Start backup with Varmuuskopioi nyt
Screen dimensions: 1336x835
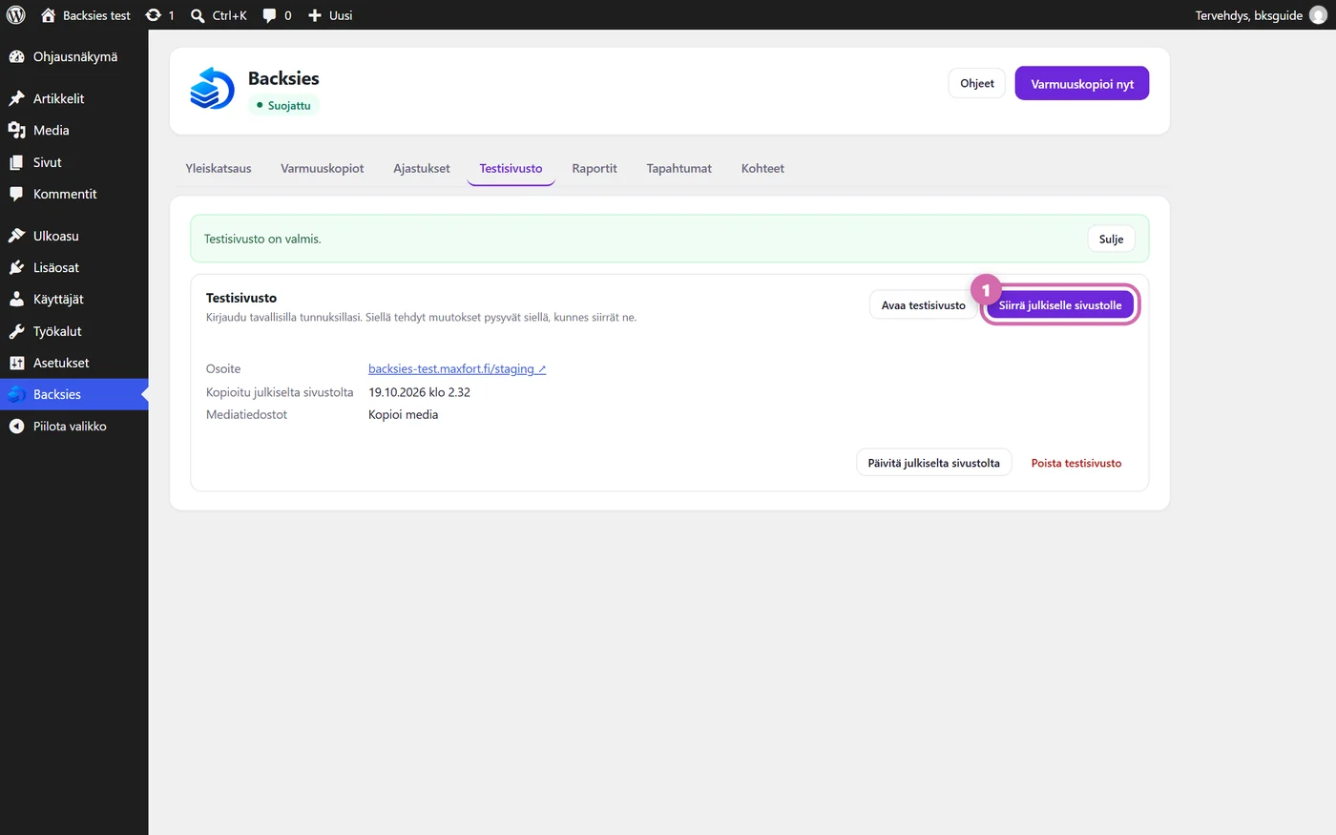coord(1082,83)
